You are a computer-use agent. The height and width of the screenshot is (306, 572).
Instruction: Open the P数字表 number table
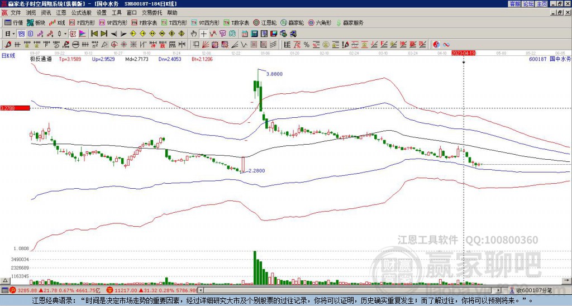pyautogui.click(x=144, y=22)
